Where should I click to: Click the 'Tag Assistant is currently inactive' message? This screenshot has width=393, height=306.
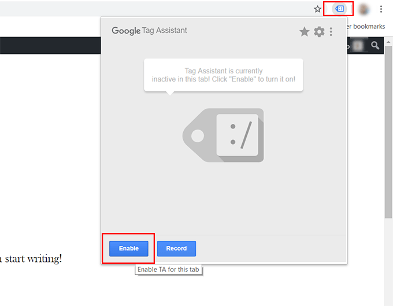click(x=223, y=75)
